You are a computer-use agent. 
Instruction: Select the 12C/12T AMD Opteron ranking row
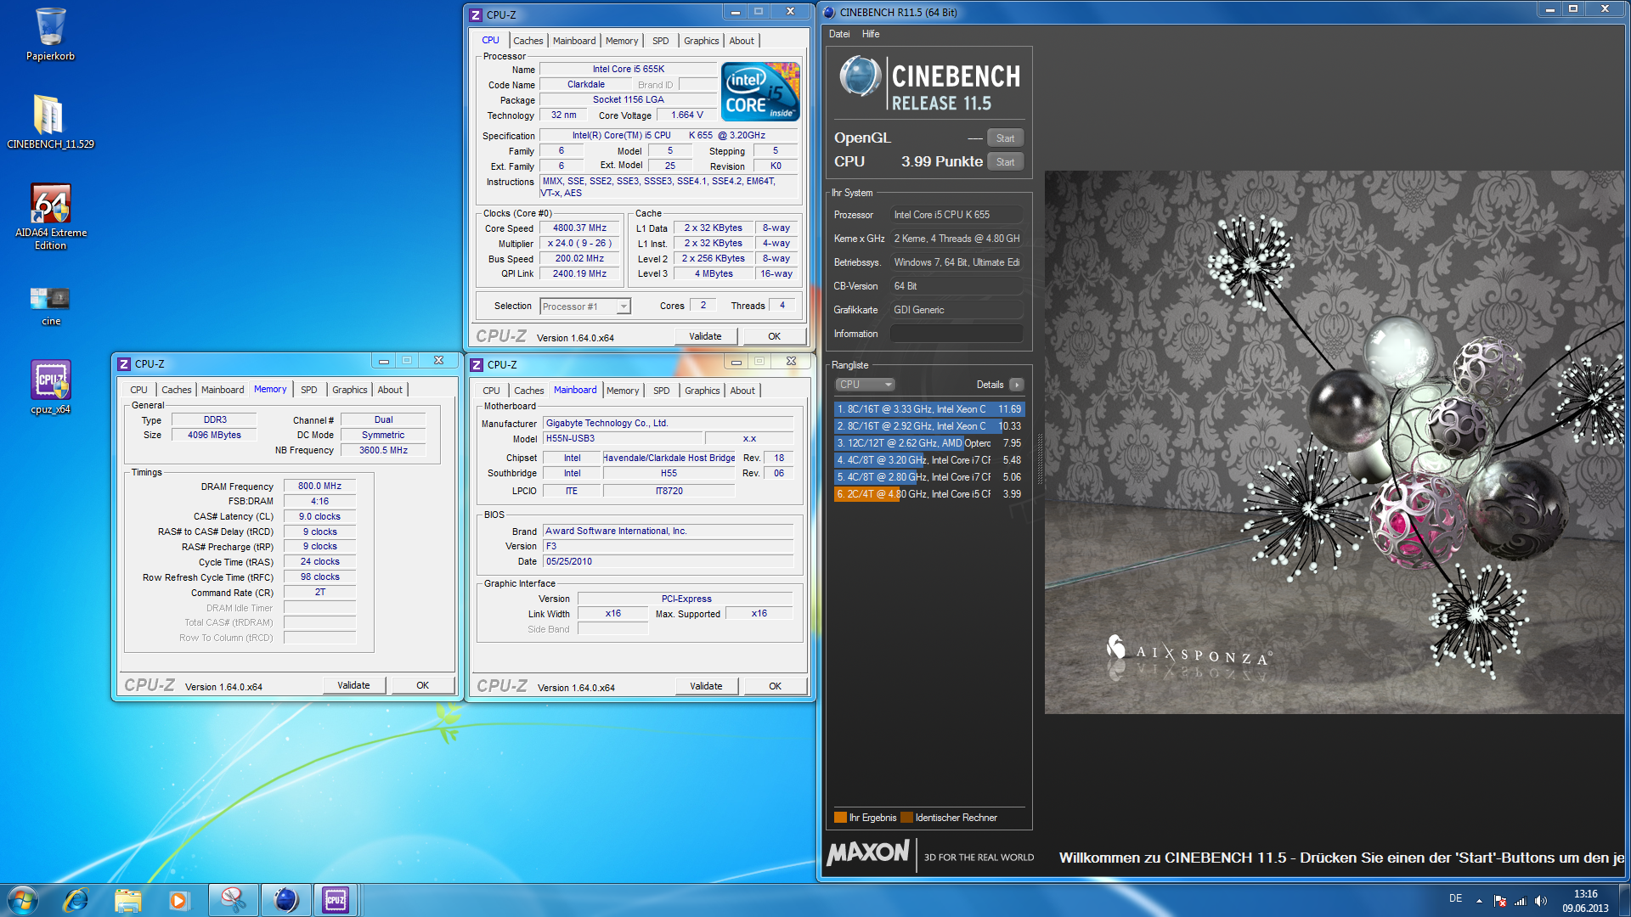pyautogui.click(x=929, y=443)
